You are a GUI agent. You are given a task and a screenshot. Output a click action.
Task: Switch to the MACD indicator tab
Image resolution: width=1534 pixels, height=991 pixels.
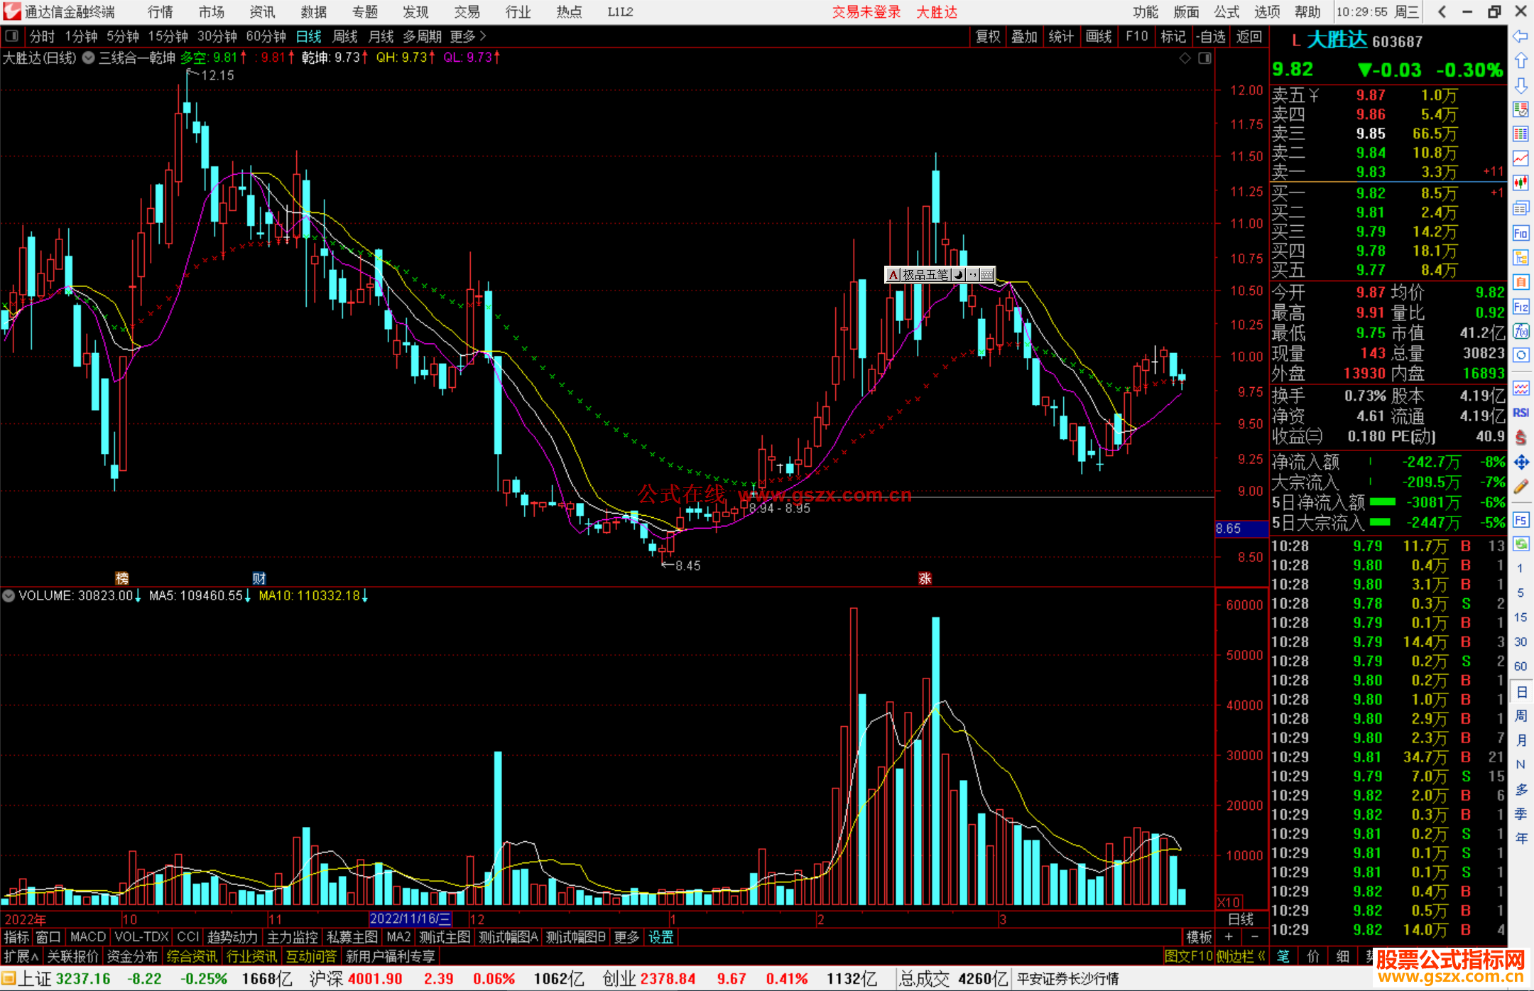[x=88, y=937]
